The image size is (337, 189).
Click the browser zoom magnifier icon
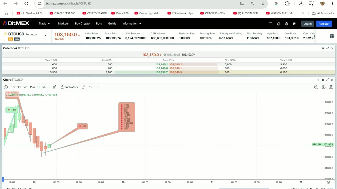252,3
